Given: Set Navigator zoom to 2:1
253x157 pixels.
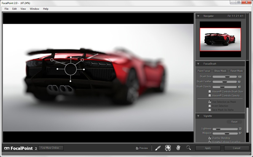Looking at the screenshot, I should (237, 16).
